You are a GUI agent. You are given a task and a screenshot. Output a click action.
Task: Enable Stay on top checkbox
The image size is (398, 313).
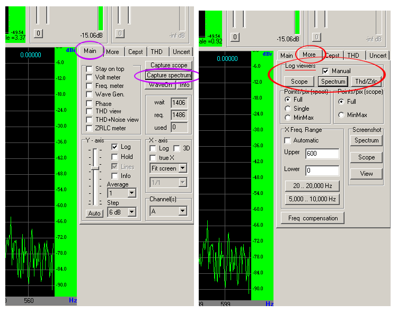tap(89, 69)
